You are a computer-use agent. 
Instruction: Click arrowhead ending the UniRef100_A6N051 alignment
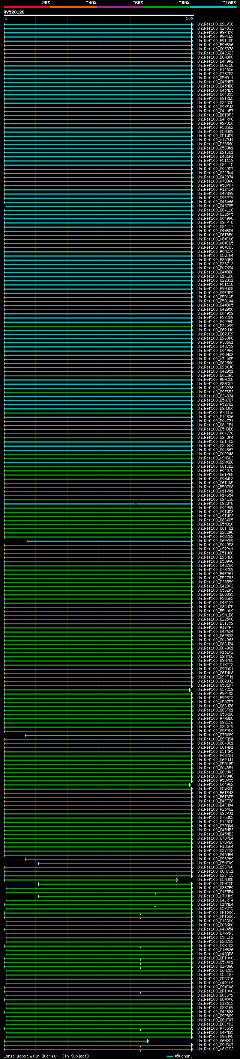(x=148, y=1041)
